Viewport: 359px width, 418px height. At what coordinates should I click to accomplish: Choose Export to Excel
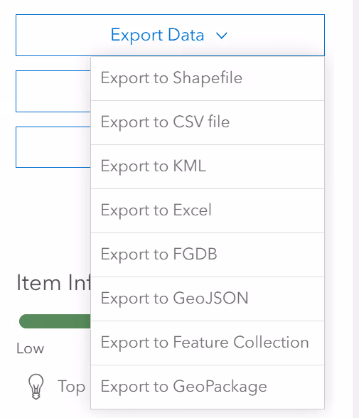[x=208, y=211]
